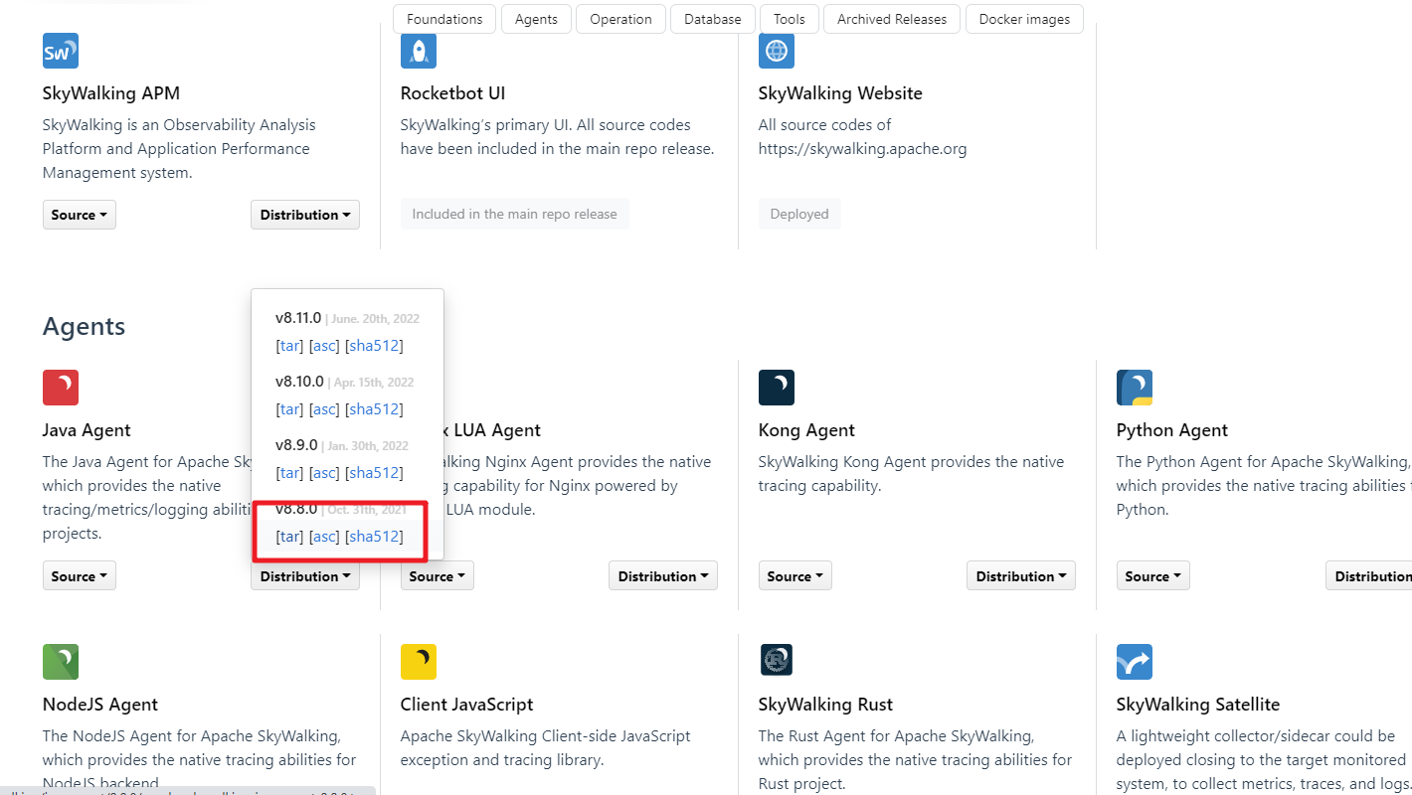Click the SkyWalking APM title

(111, 93)
